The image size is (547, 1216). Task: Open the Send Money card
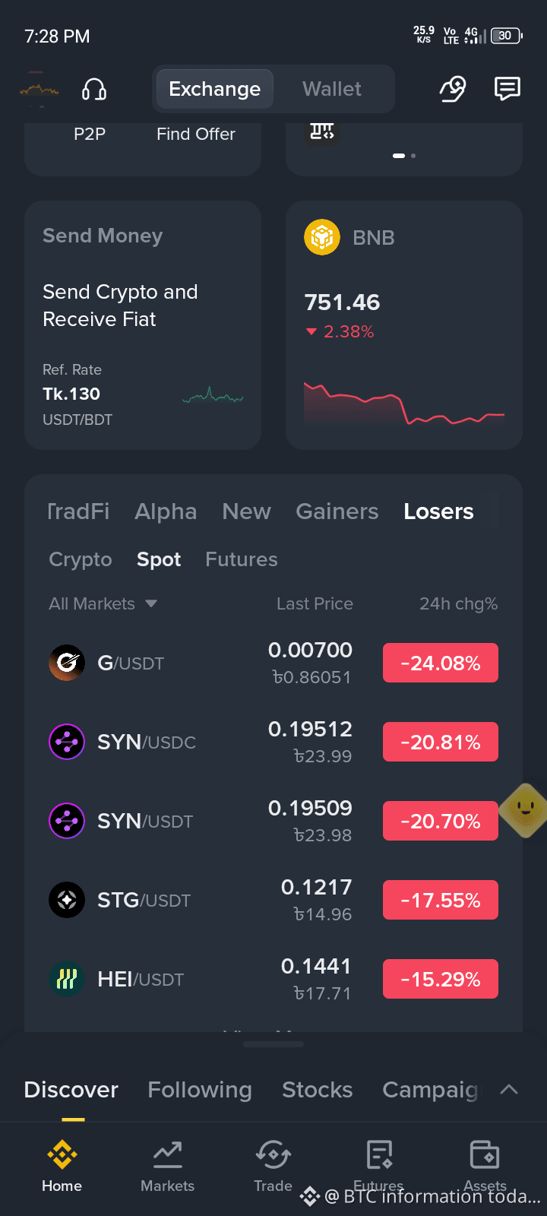tap(143, 325)
